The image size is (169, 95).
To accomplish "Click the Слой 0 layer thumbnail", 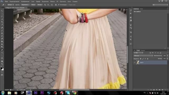I will (x=138, y=63).
